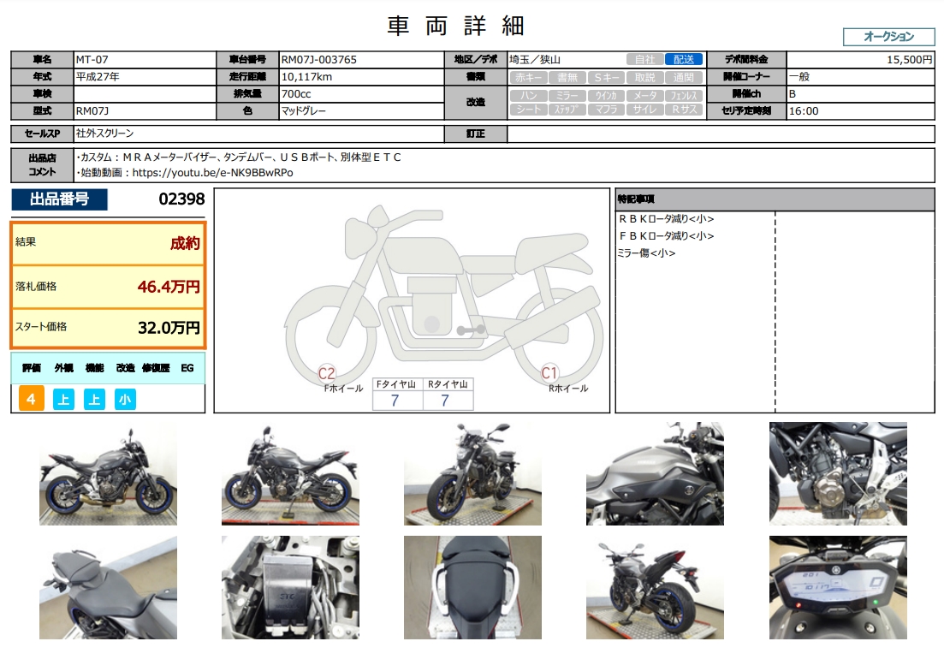Click the motorcycle condition diagram
944x671 pixels.
coord(413,301)
